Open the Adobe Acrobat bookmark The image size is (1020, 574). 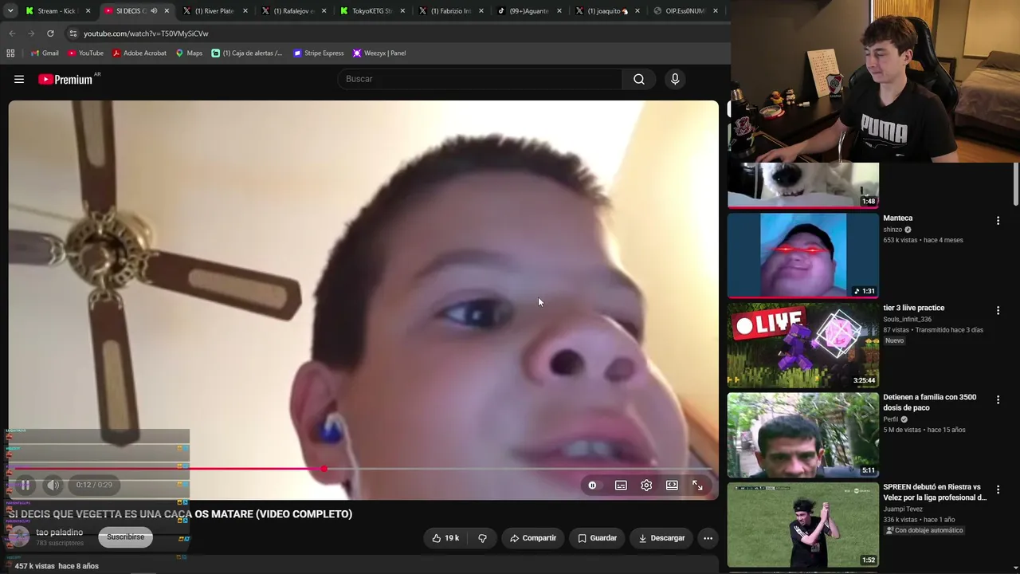coord(139,53)
